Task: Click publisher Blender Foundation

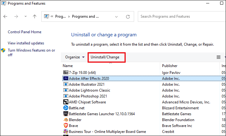Action: 178,120
